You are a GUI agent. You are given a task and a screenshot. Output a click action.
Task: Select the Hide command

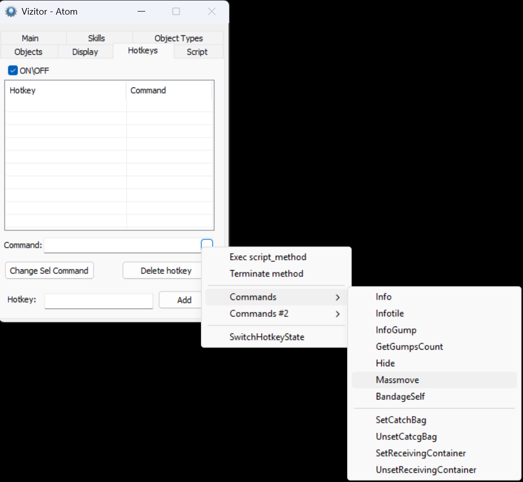coord(434,363)
